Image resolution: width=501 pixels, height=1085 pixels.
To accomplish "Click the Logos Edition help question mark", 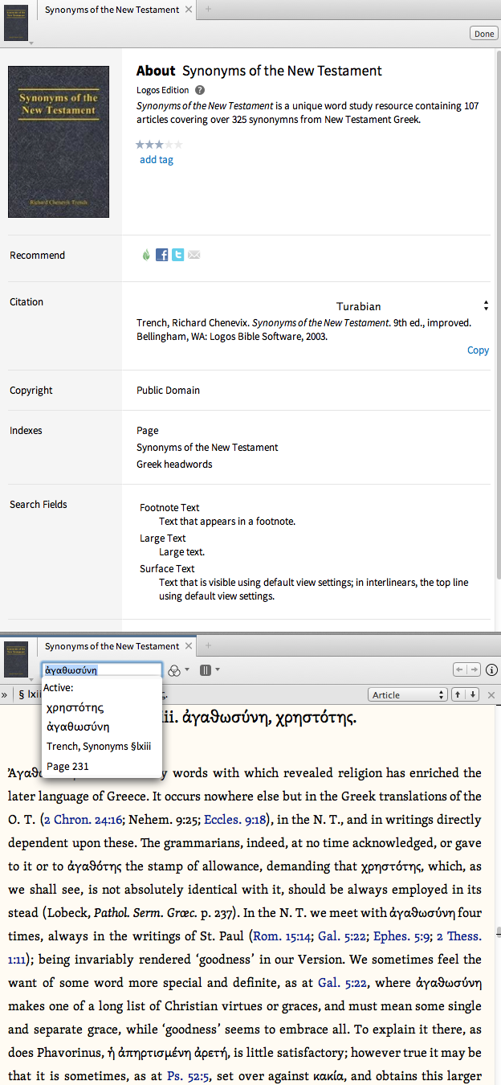I will tap(200, 90).
